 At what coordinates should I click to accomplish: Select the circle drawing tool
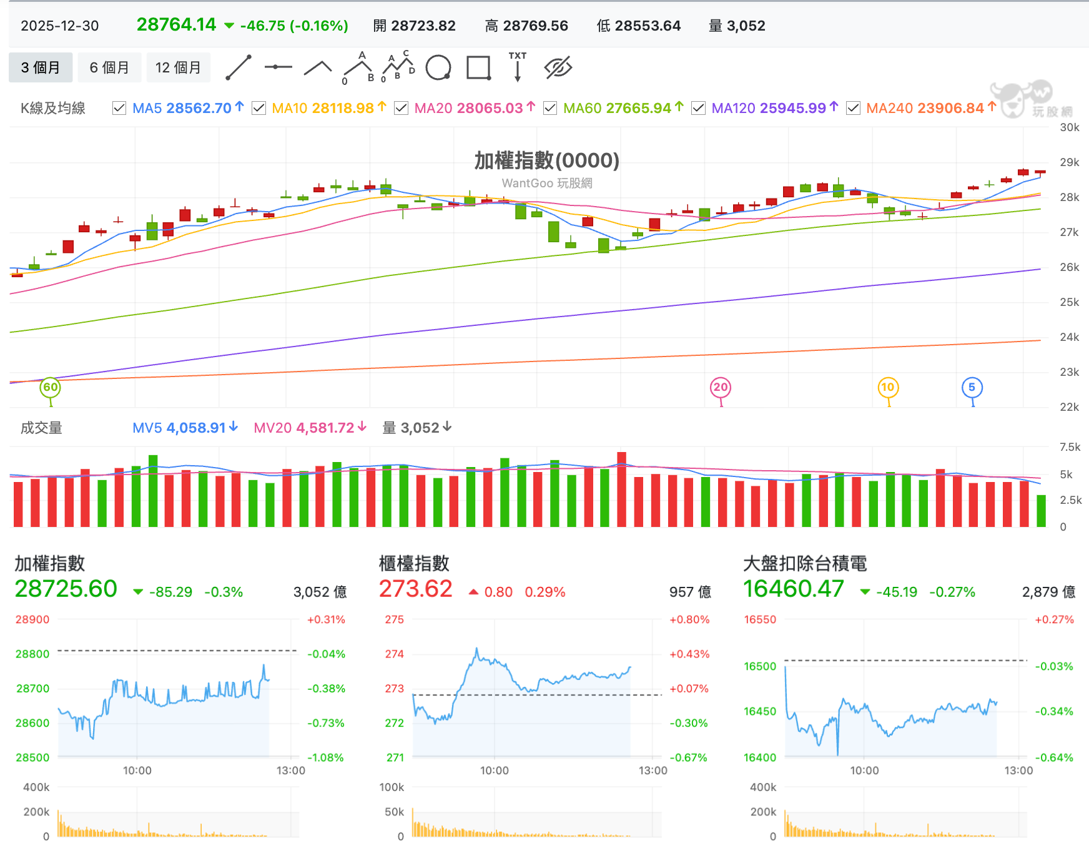(438, 67)
